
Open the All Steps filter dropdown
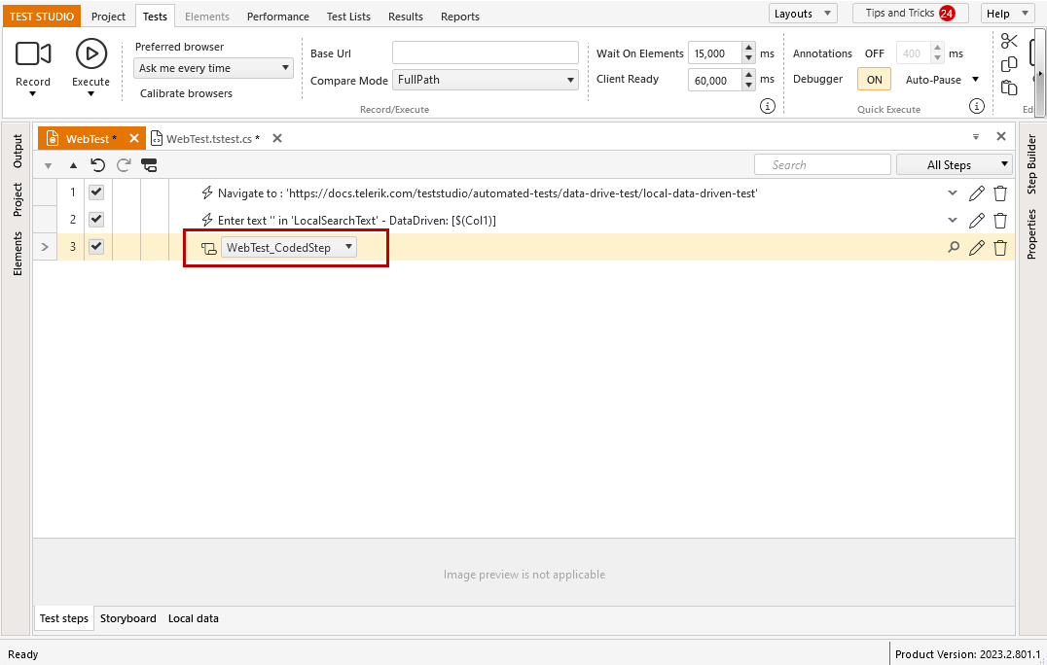point(955,164)
